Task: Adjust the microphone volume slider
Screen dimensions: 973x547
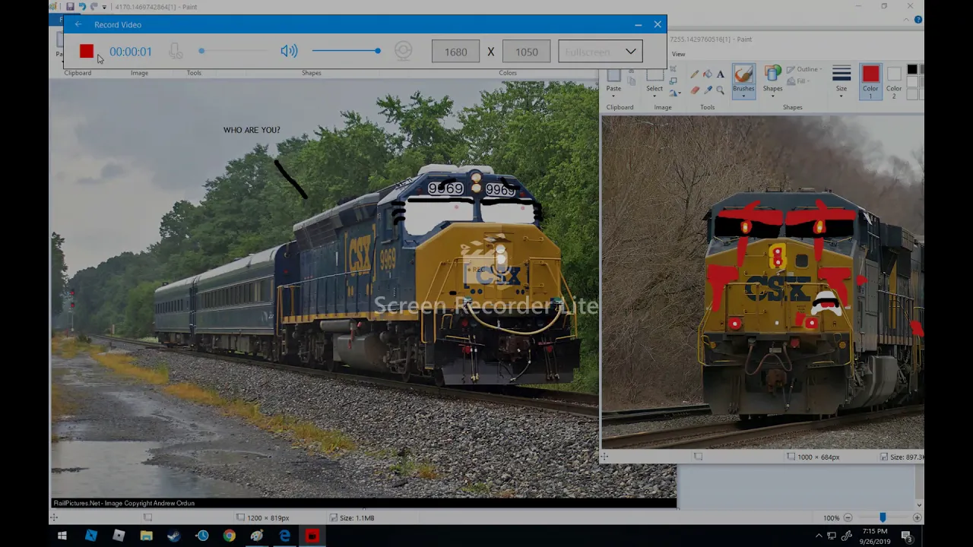Action: (235, 52)
